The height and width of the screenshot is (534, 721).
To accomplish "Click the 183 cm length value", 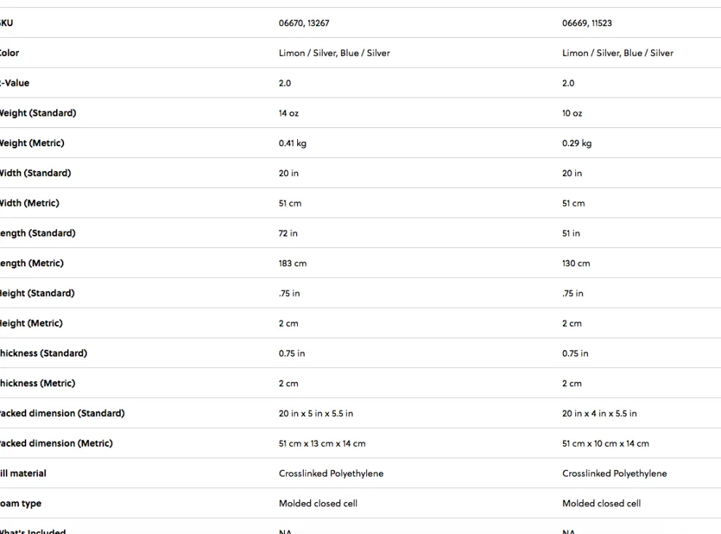I will click(x=292, y=263).
